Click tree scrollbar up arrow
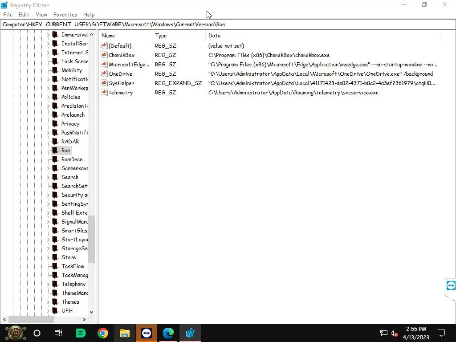The image size is (456, 342). tap(92, 34)
